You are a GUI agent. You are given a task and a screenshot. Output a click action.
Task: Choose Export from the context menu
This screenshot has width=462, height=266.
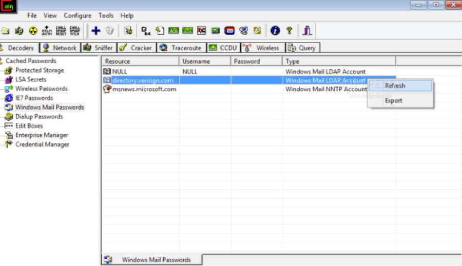(x=394, y=100)
